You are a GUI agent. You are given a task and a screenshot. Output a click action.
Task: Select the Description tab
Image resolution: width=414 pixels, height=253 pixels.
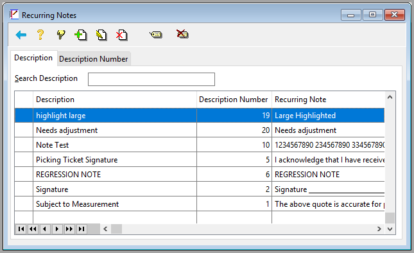33,58
